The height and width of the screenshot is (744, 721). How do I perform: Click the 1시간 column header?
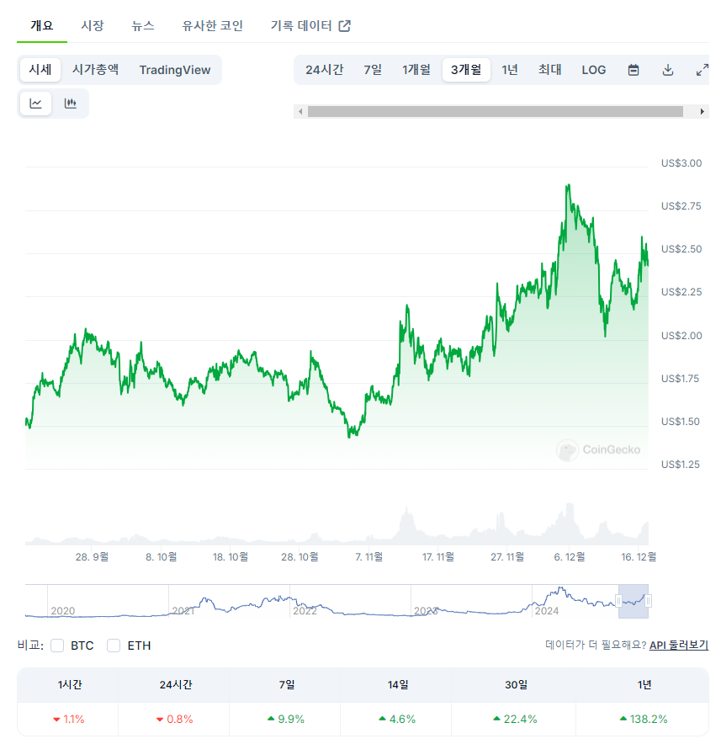click(x=69, y=685)
